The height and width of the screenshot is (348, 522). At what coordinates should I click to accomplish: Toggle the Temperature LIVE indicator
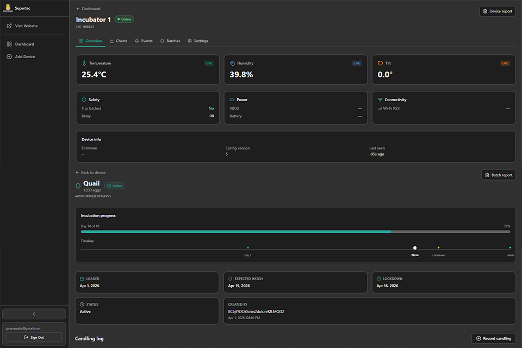click(x=208, y=63)
